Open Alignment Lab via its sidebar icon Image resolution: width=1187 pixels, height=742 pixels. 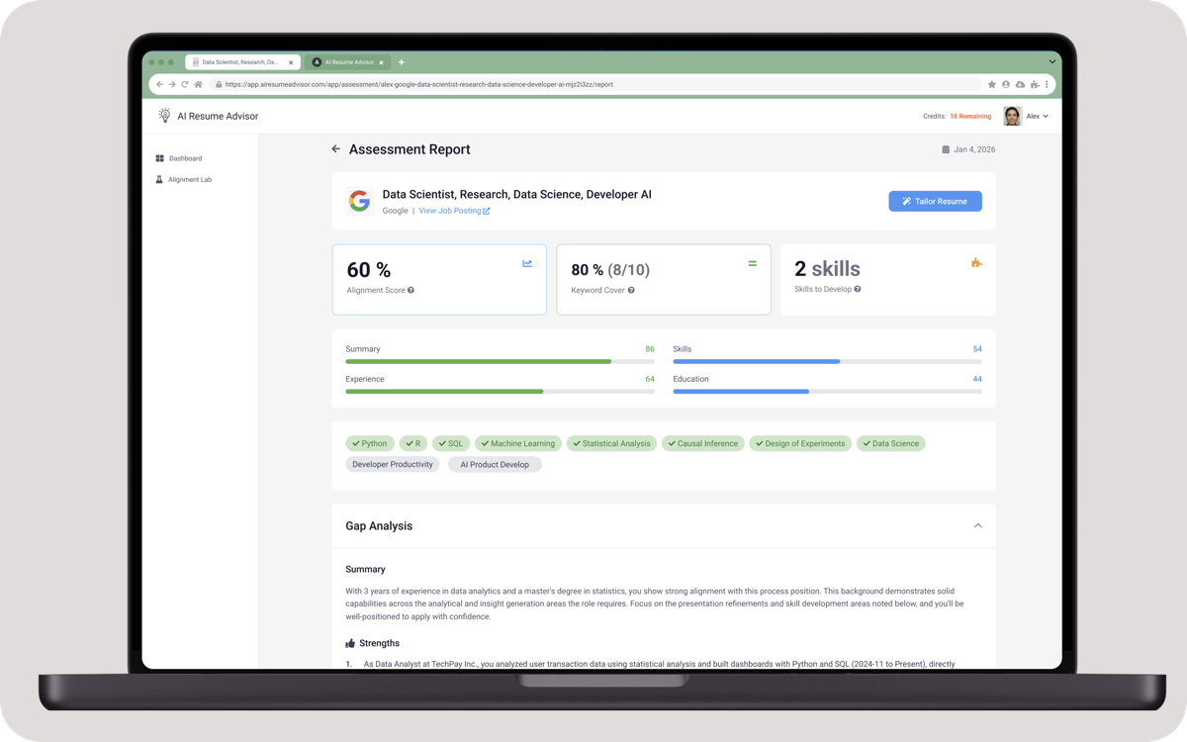click(159, 179)
